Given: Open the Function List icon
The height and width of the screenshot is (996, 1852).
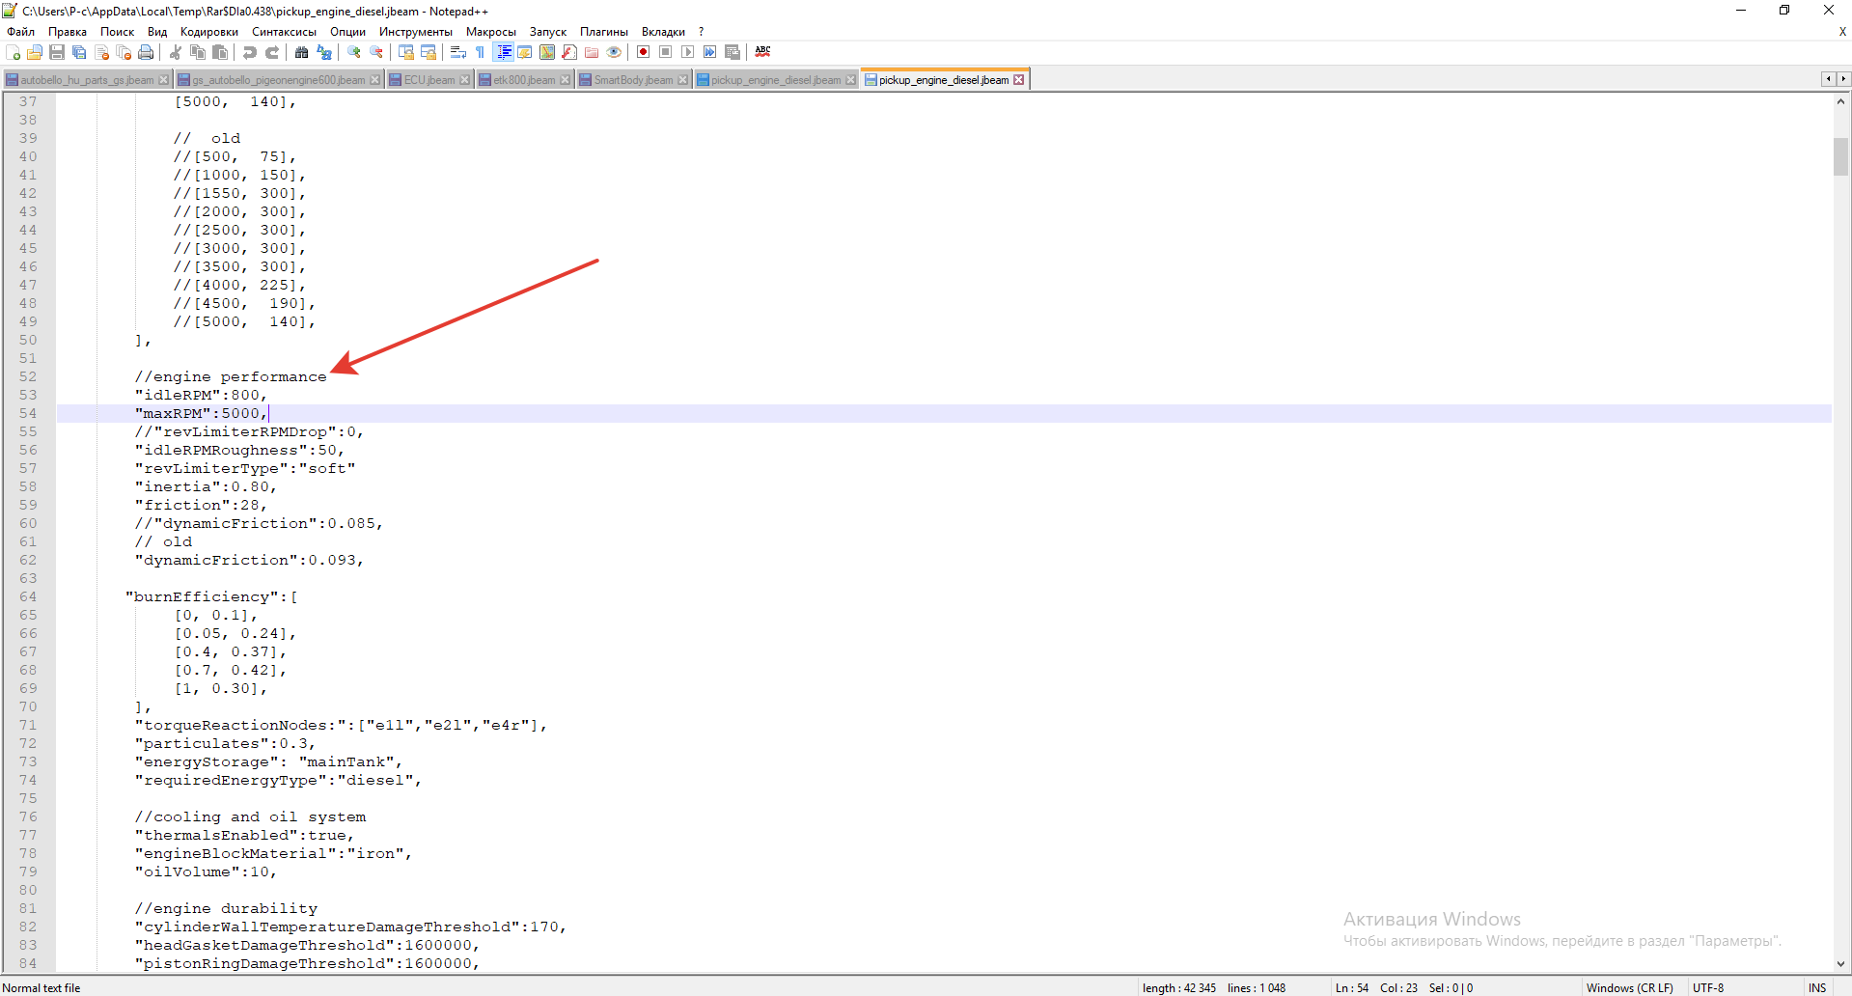Looking at the screenshot, I should tap(569, 52).
